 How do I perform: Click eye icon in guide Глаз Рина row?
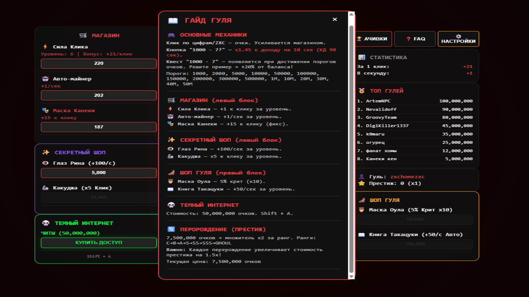[x=170, y=149]
